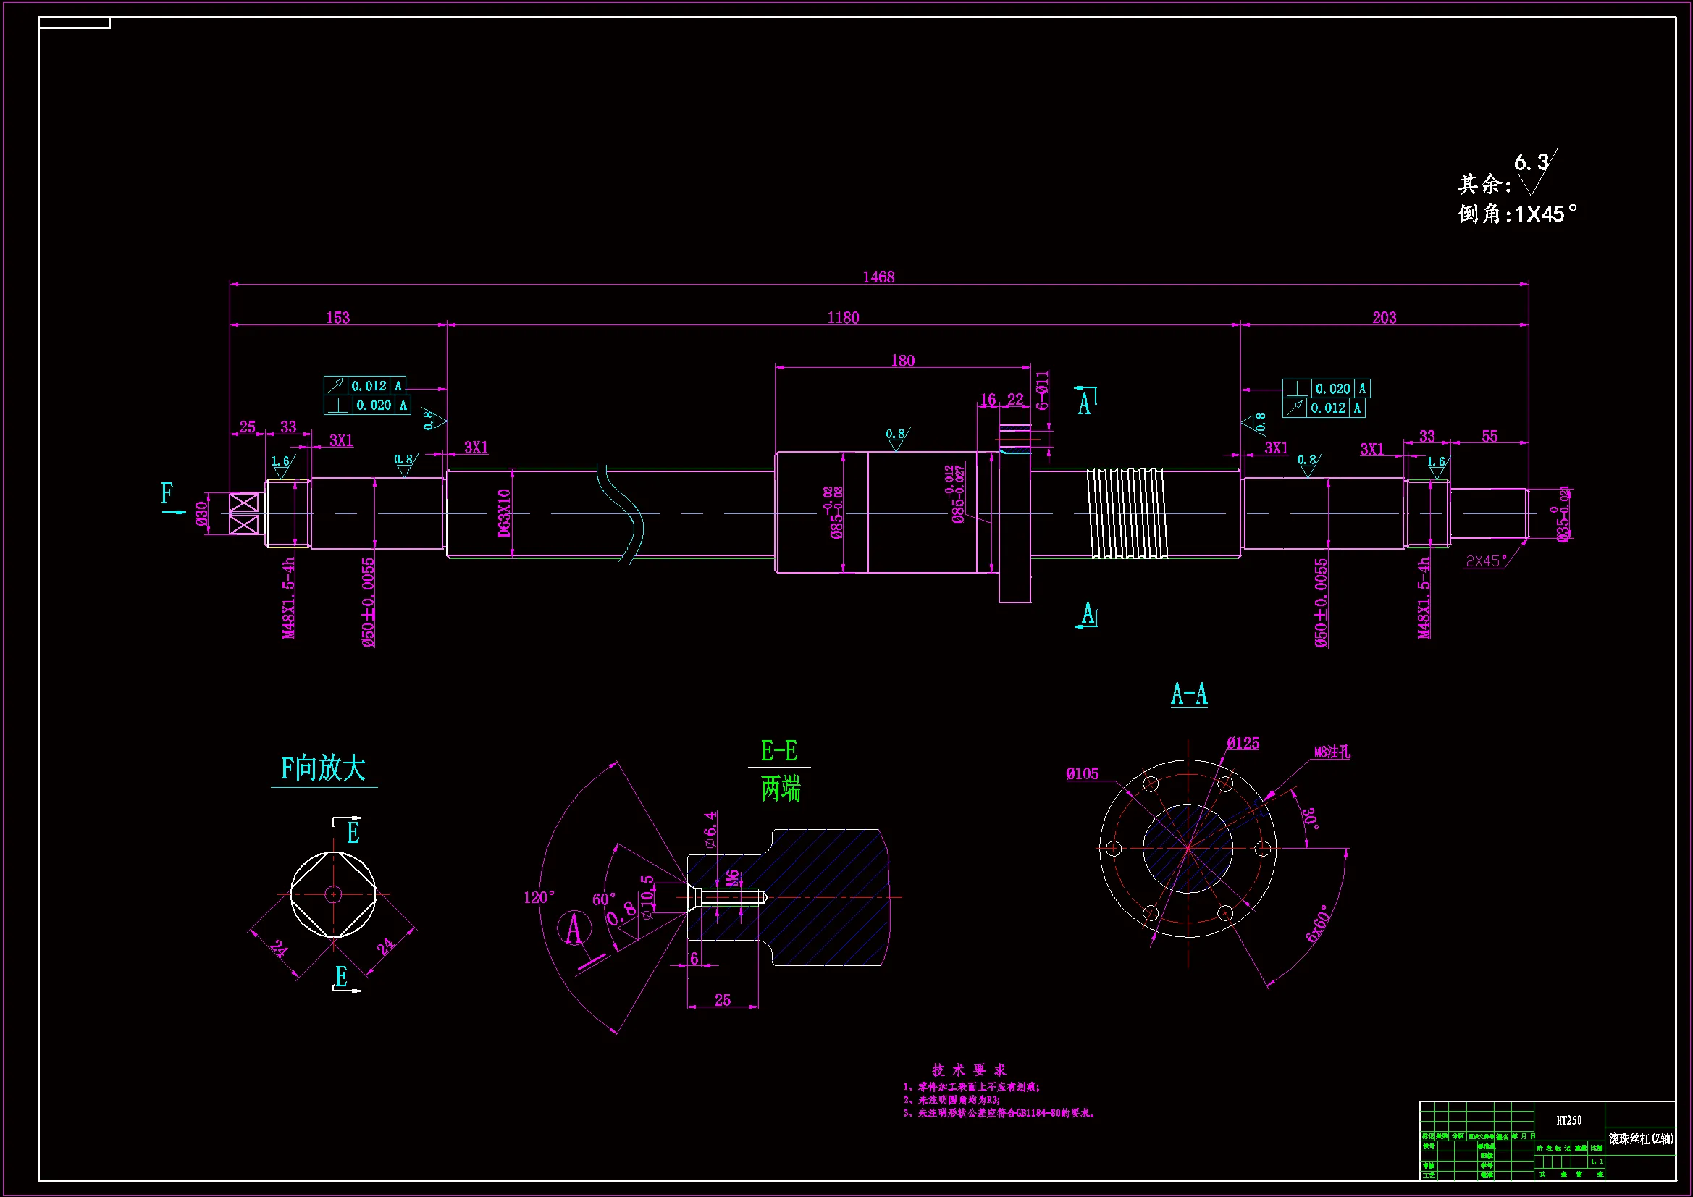Select the lower A section cut marker
Image resolution: width=1693 pixels, height=1197 pixels.
pyautogui.click(x=1088, y=614)
